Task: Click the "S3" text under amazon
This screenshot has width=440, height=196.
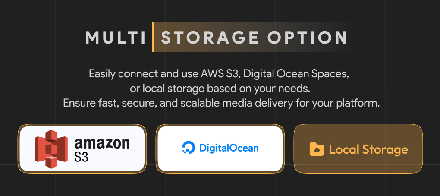Action: [82, 157]
